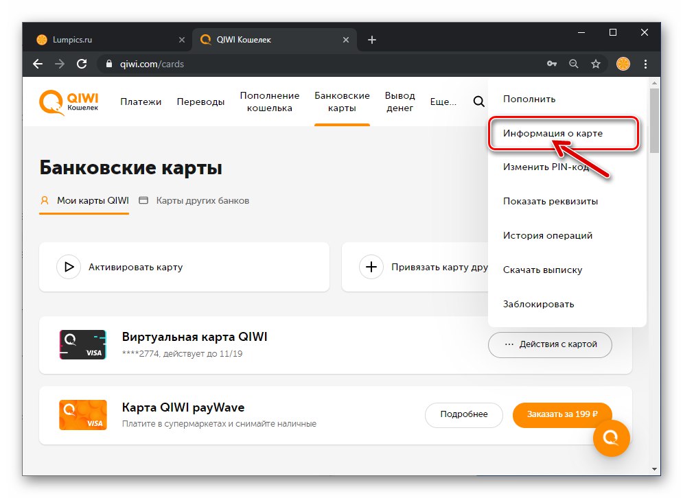The height and width of the screenshot is (498, 683).
Task: Click plus icon to link another bank card
Action: click(x=371, y=267)
